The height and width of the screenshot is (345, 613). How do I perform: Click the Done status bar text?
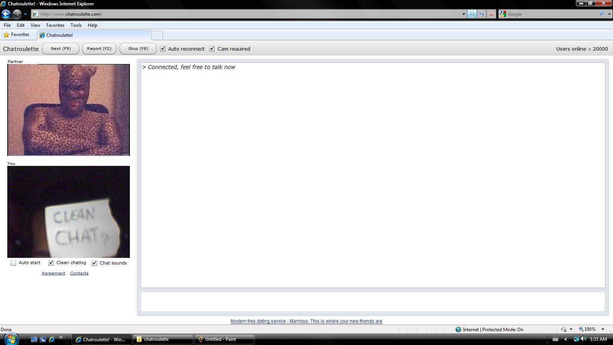[x=6, y=329]
